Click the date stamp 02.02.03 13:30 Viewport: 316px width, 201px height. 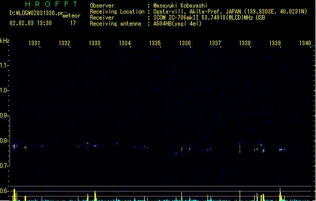click(31, 23)
